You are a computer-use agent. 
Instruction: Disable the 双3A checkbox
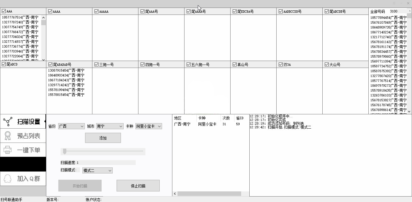tap(281, 64)
